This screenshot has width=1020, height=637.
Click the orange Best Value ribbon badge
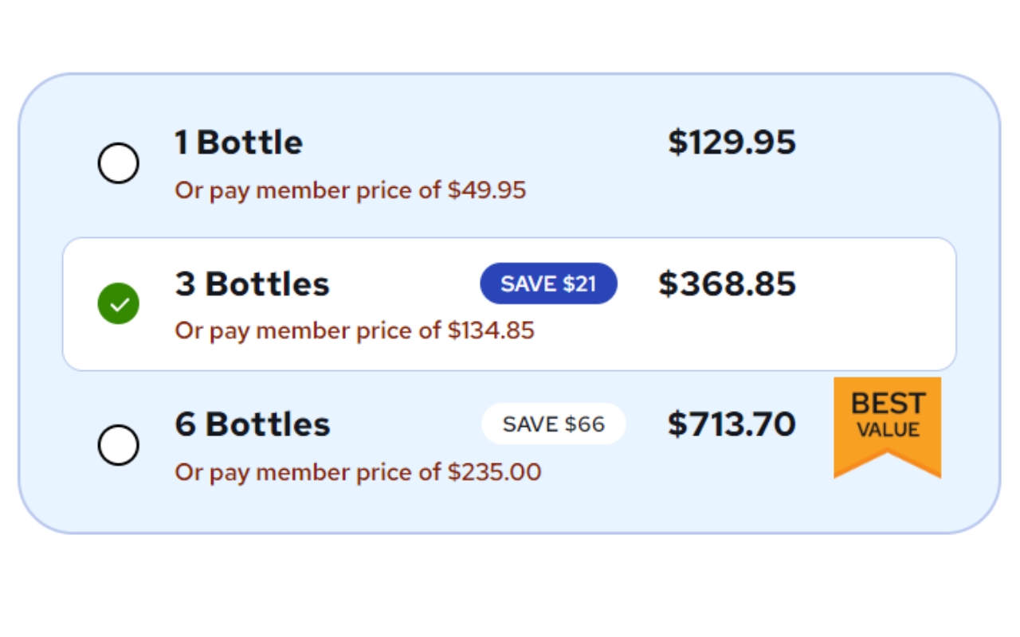click(887, 427)
